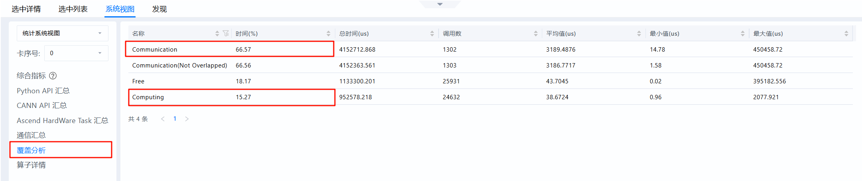Click the 调用数 column header text
The width and height of the screenshot is (862, 181).
pos(452,34)
